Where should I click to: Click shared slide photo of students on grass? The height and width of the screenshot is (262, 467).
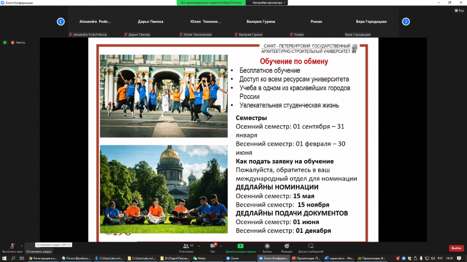163,189
